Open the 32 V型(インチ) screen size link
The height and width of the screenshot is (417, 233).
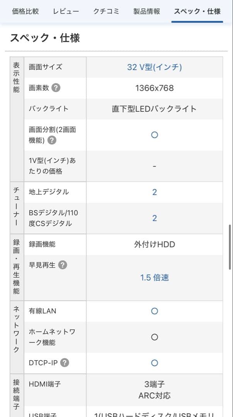(x=154, y=67)
